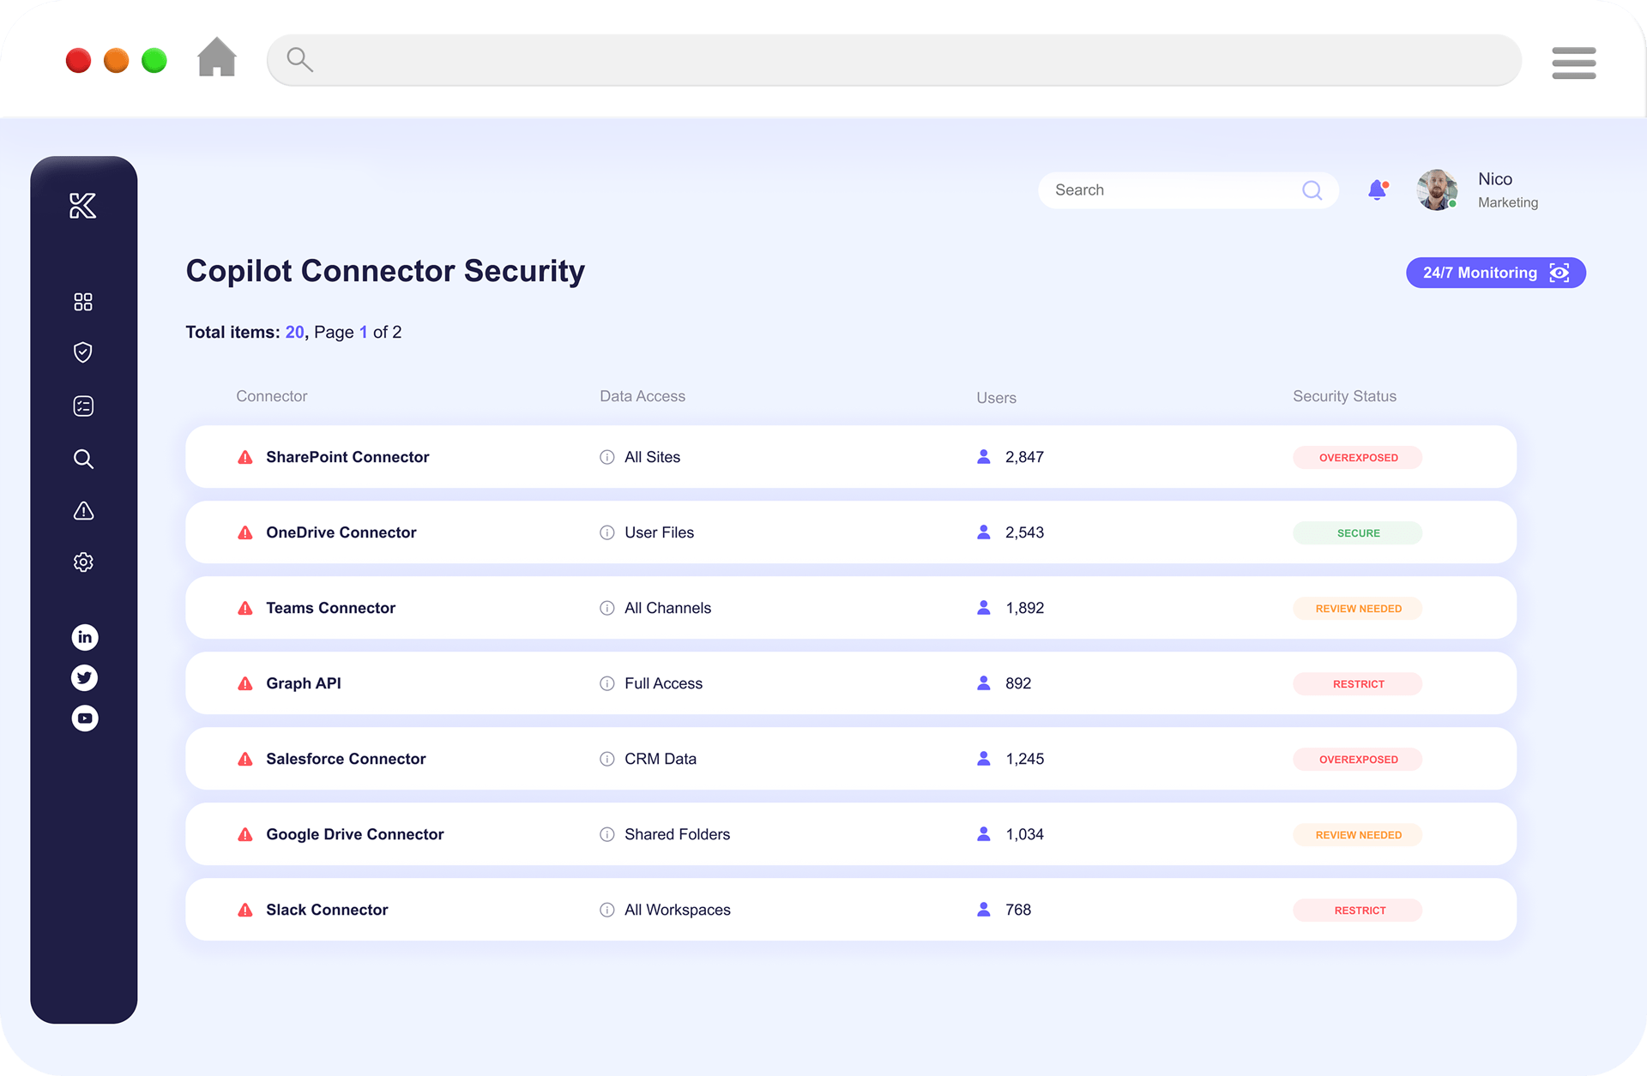The height and width of the screenshot is (1076, 1647).
Task: Open the checklist icon in sidebar
Action: click(83, 406)
